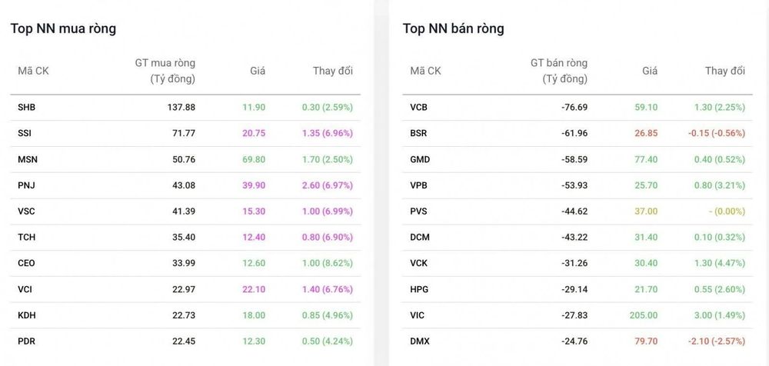Select DMX in the net-sell list
Image resolution: width=769 pixels, height=366 pixels.
(x=420, y=341)
